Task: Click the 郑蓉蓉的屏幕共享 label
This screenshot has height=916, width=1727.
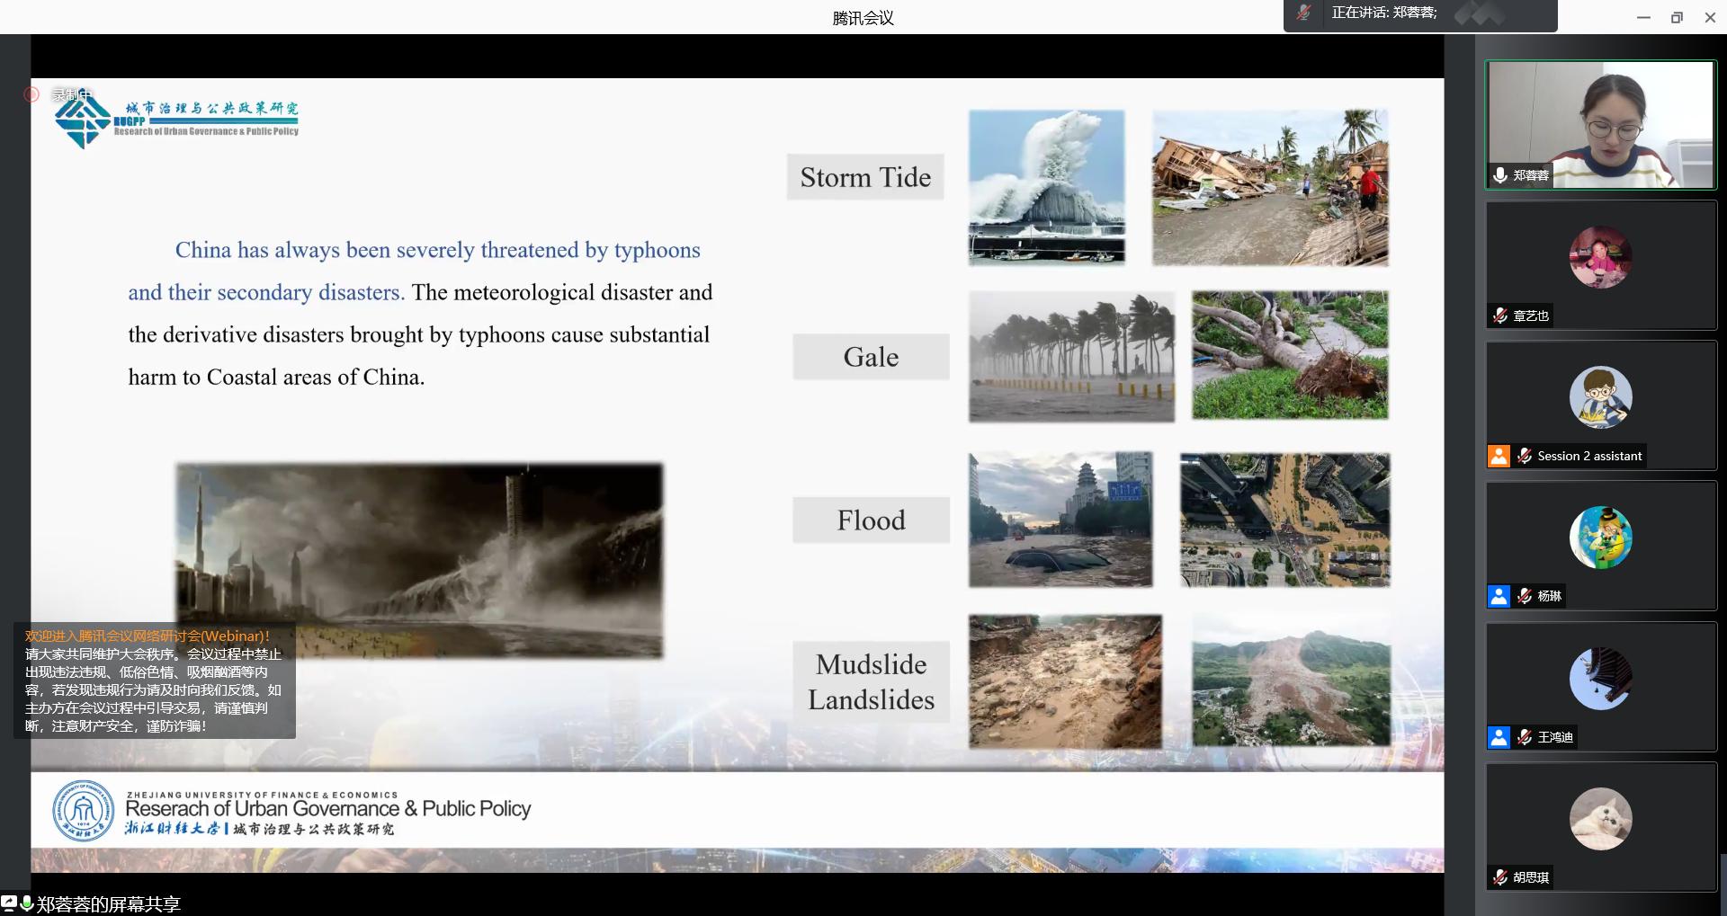Action: point(109,904)
